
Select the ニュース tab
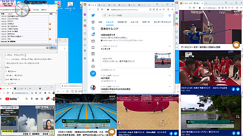pyautogui.click(x=134, y=22)
